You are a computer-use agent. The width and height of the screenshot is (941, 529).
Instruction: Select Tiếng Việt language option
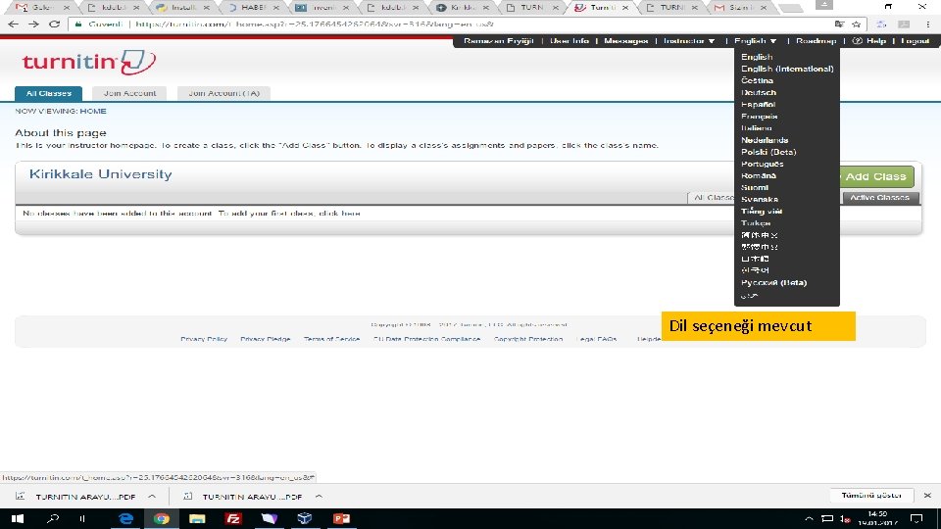click(761, 212)
